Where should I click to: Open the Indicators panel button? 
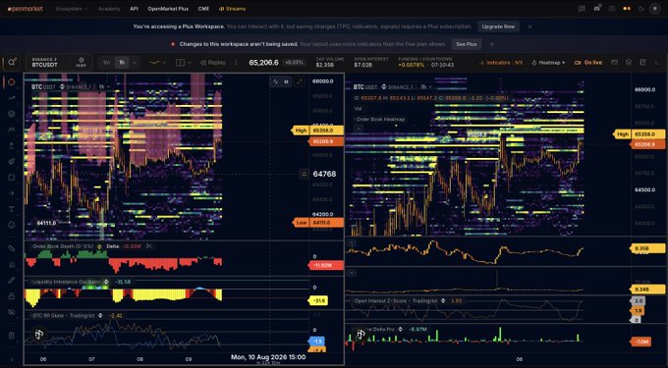click(x=501, y=63)
